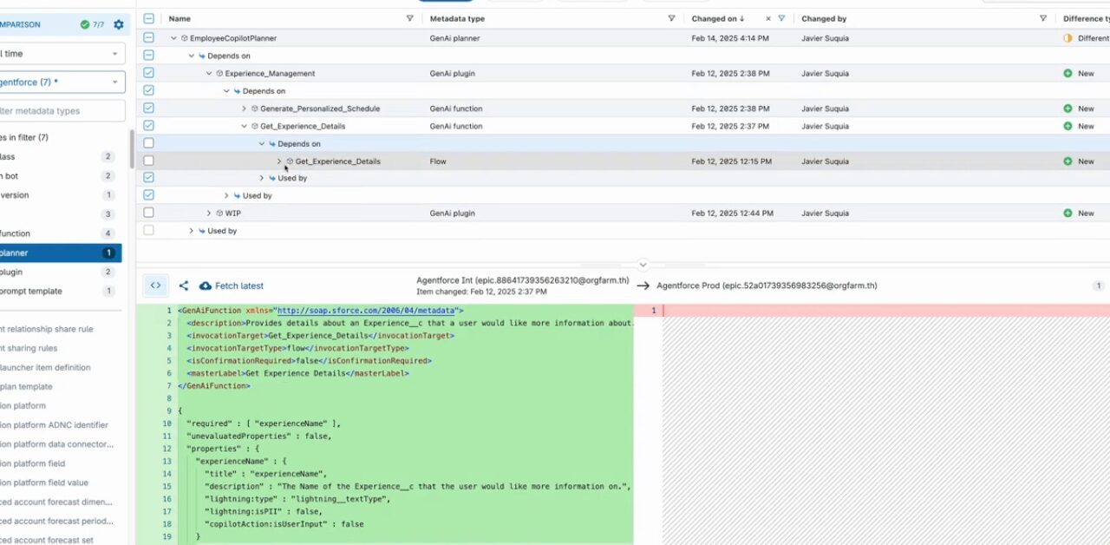Click the orange Different status icon
Viewport: 1110px width, 545px height.
[x=1068, y=38]
